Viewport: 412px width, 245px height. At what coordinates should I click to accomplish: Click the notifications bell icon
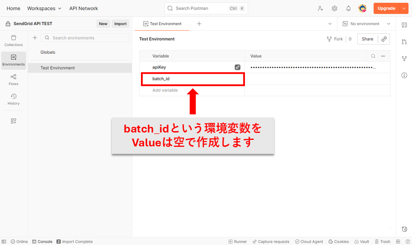[x=348, y=8]
